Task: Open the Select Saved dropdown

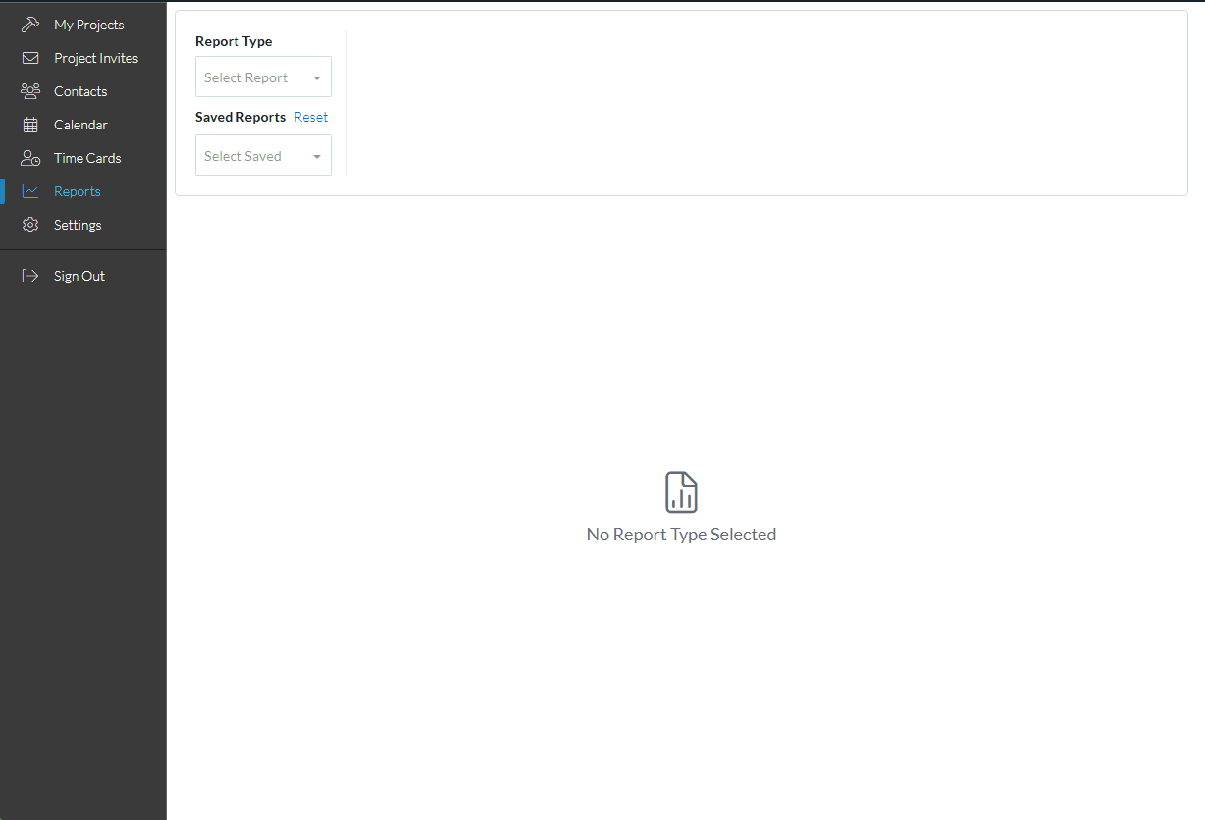Action: pyautogui.click(x=263, y=155)
